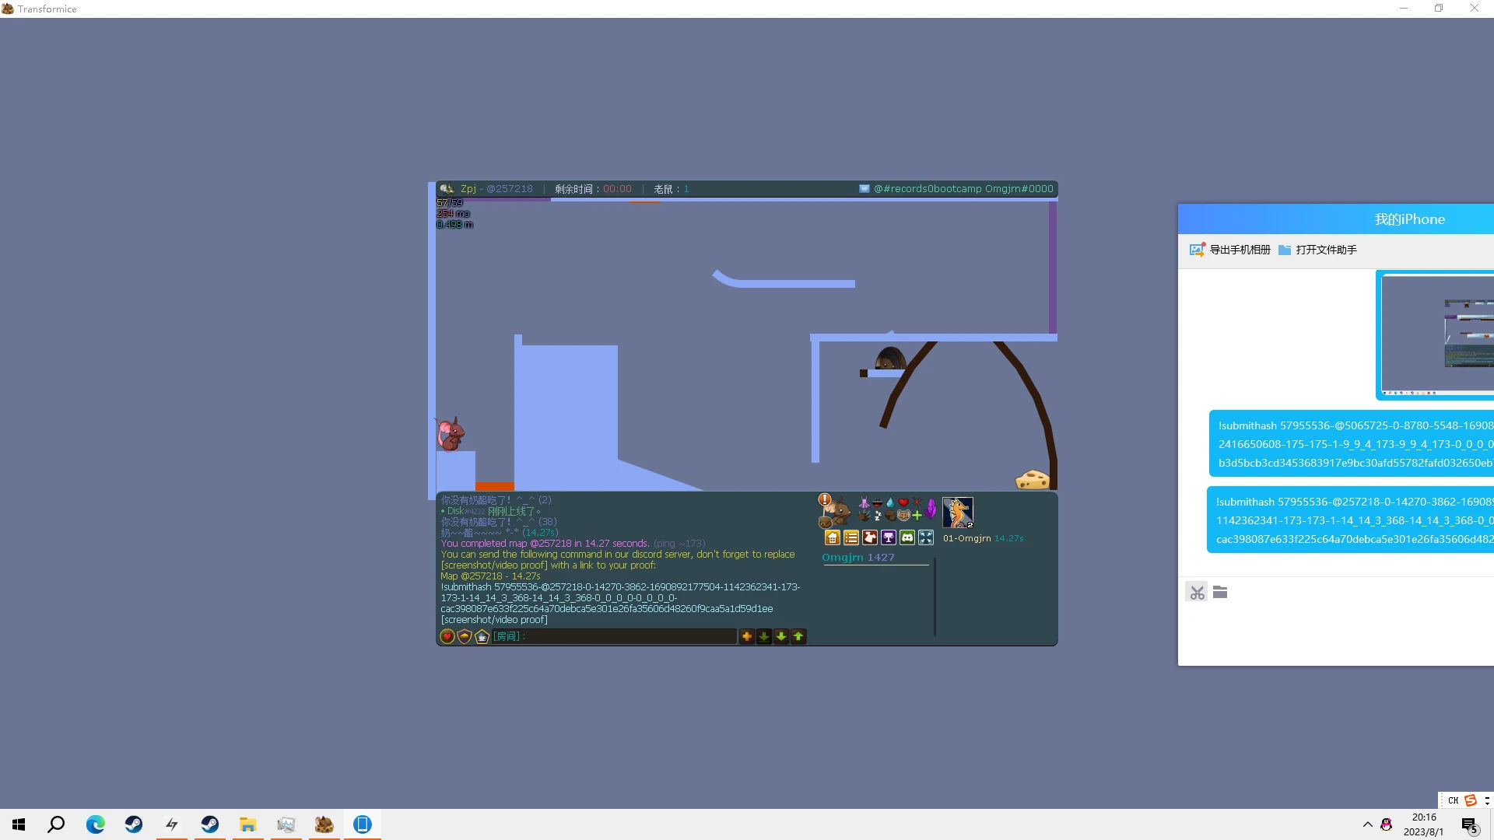The image size is (1494, 840).
Task: Click the scissors screenshot tool icon
Action: click(x=1197, y=593)
